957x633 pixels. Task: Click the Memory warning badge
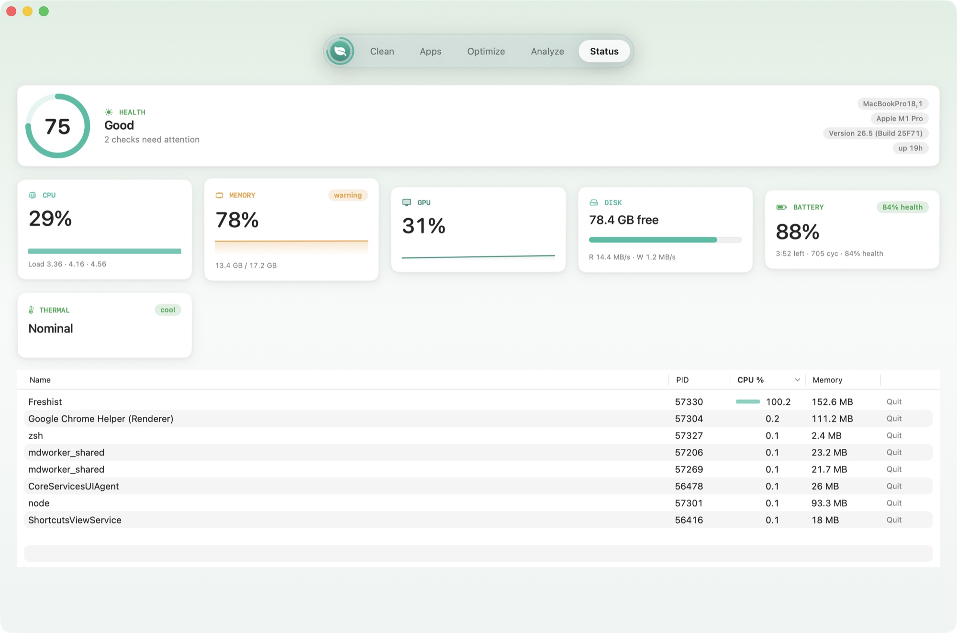[x=348, y=195]
